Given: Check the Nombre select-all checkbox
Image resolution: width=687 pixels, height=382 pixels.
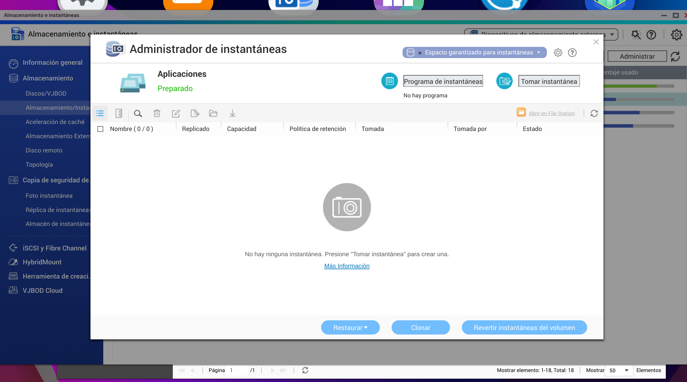Looking at the screenshot, I should 100,129.
